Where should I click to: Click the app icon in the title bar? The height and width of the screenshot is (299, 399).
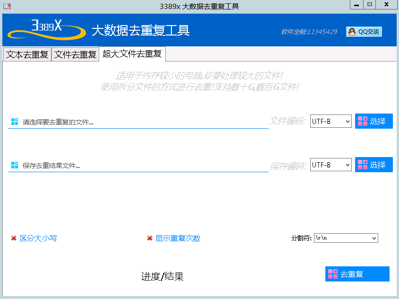[7, 6]
